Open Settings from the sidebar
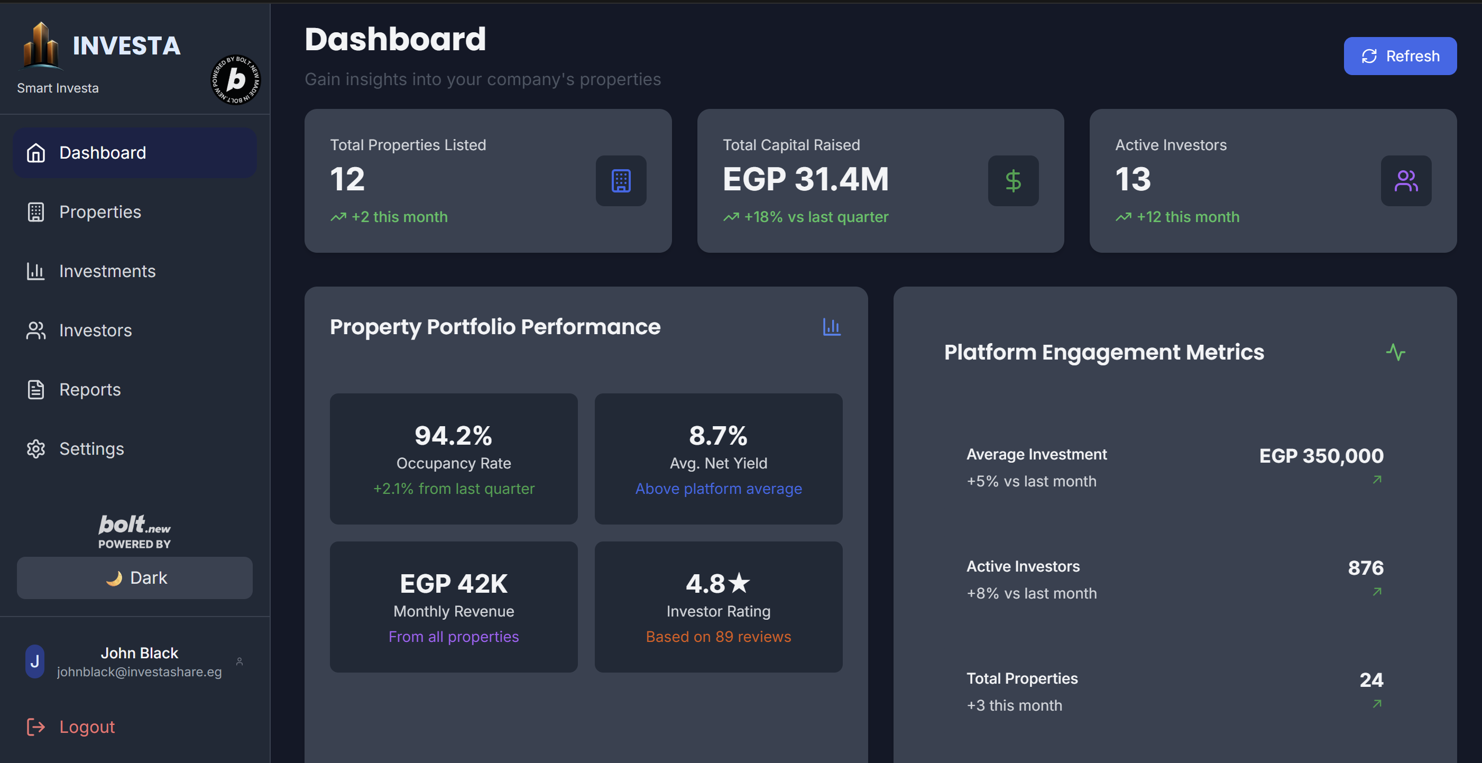Screen dimensions: 1482x763 pyautogui.click(x=91, y=449)
